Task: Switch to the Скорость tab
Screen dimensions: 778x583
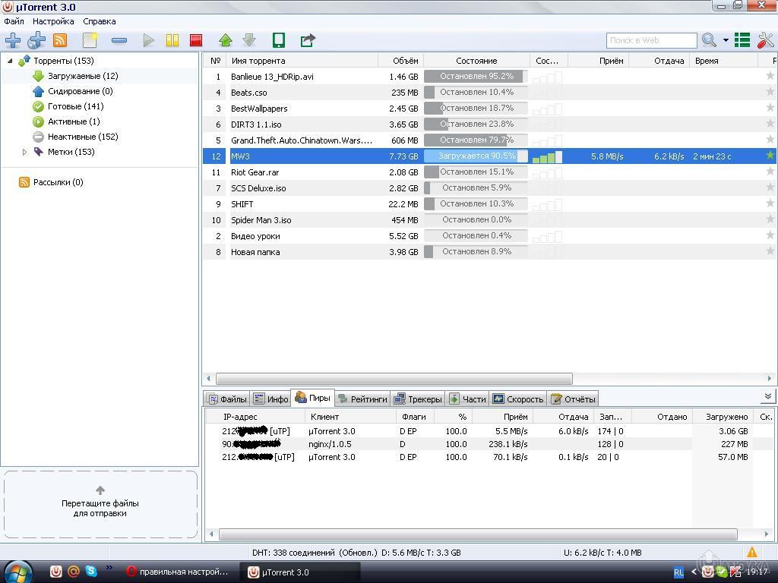Action: coord(518,399)
